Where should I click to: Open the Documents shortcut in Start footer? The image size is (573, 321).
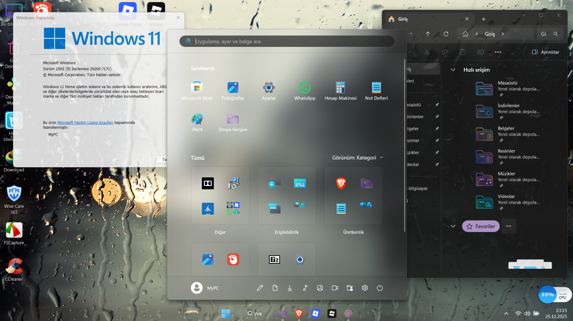coord(275,288)
